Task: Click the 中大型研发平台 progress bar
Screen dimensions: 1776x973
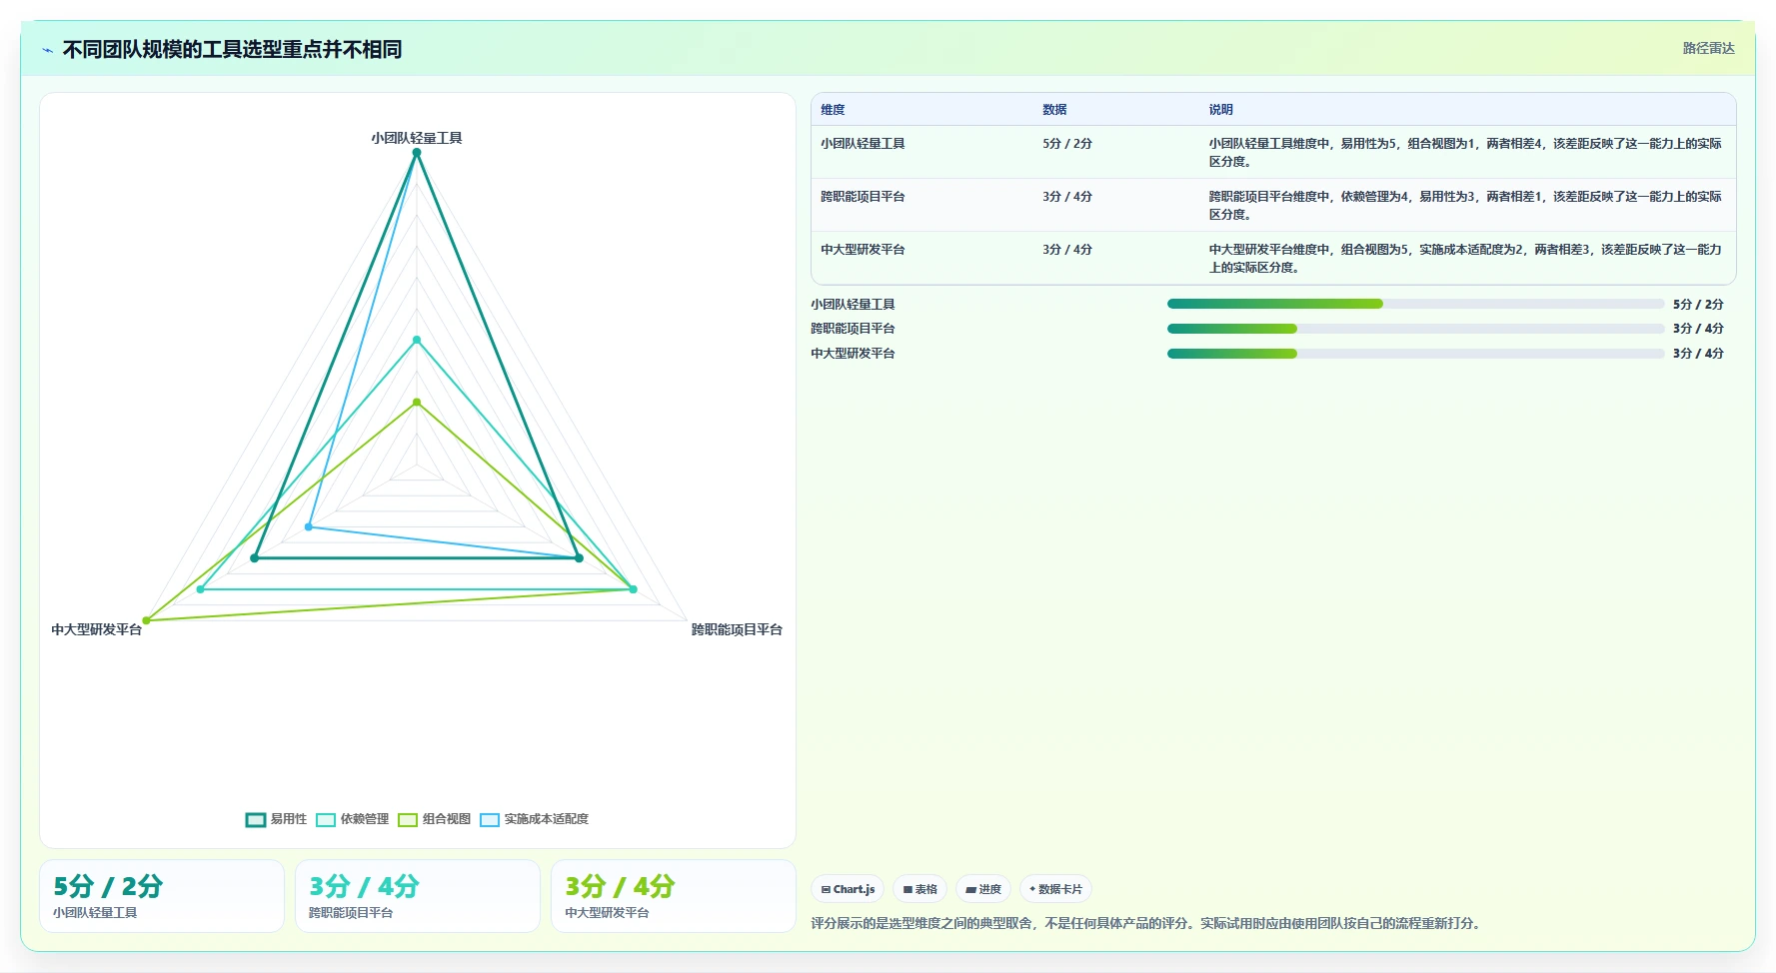Action: click(x=1415, y=354)
